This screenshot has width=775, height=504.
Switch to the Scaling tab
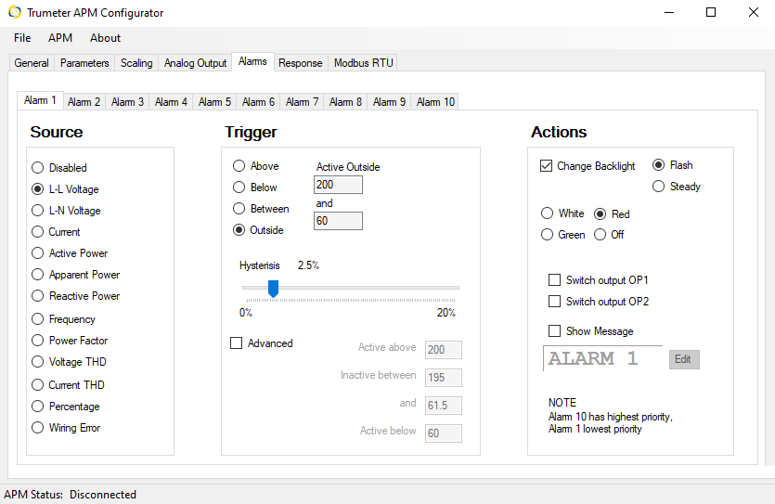136,63
